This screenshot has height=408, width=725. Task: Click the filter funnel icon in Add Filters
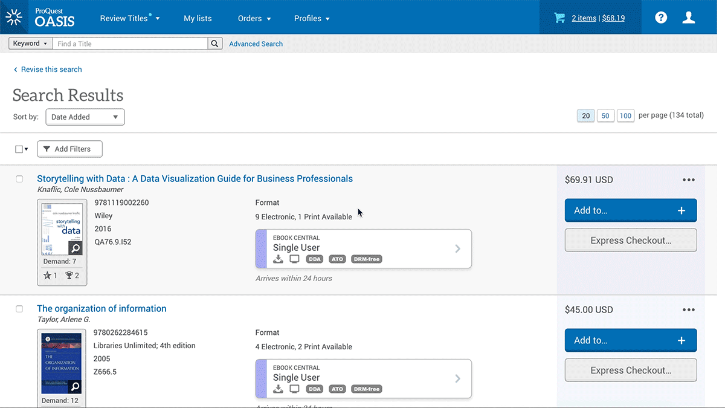coord(47,149)
